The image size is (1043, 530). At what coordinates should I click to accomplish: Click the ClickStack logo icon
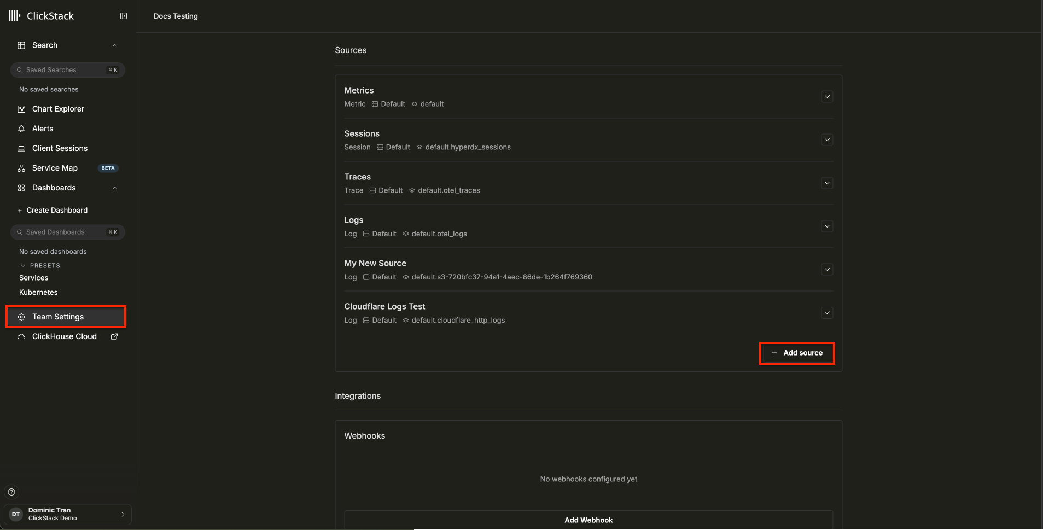(15, 16)
